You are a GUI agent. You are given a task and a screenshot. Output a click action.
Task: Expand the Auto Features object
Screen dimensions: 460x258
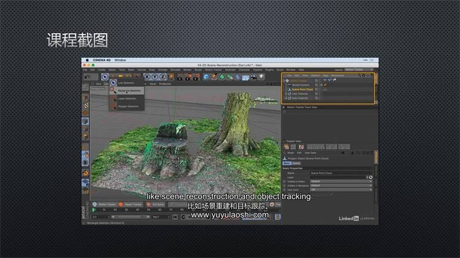click(286, 98)
